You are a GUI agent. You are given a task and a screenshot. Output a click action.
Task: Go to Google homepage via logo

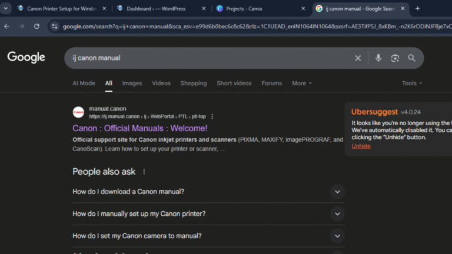26,57
